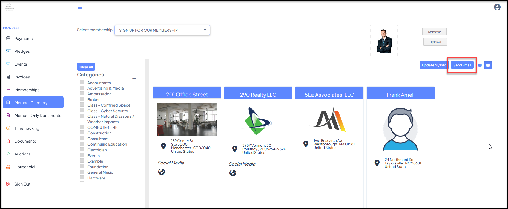The image size is (508, 209).
Task: Collapse the Categories section
Action: click(x=134, y=78)
